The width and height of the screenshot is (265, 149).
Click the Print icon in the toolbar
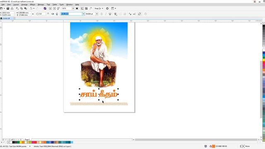(x=12, y=8)
